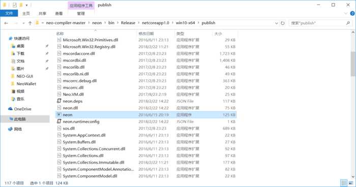Navigate to neon folder in address bar
356x187 pixels.
(x=97, y=23)
